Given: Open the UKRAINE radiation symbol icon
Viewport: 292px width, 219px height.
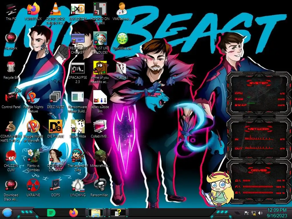Looking at the screenshot, I should tap(33, 188).
